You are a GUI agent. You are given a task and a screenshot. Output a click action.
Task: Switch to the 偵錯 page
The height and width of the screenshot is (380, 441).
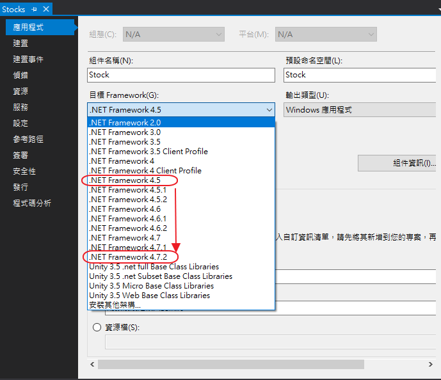20,75
